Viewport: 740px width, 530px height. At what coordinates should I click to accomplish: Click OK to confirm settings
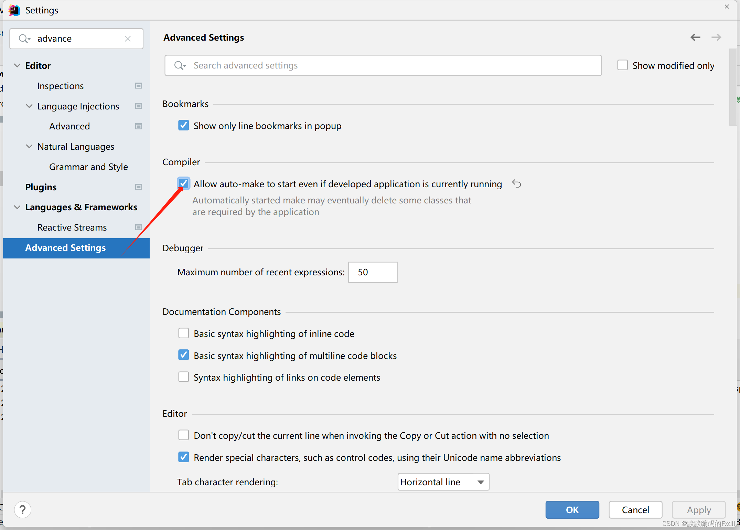click(572, 510)
